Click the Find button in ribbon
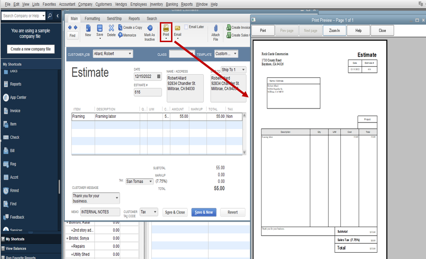426x259 pixels. tap(72, 35)
